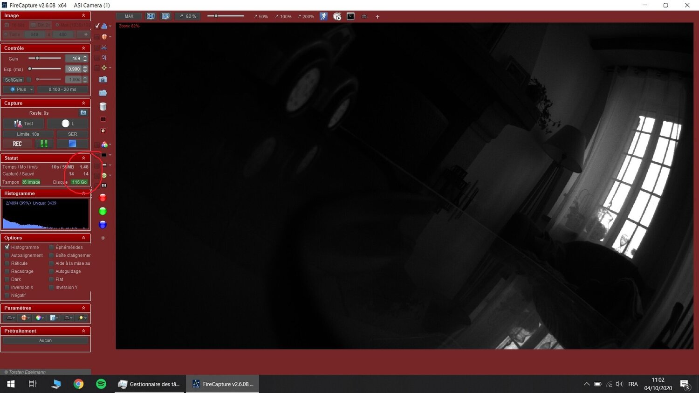Collapse the Contrôle panel
This screenshot has height=393, width=699.
pyautogui.click(x=83, y=48)
